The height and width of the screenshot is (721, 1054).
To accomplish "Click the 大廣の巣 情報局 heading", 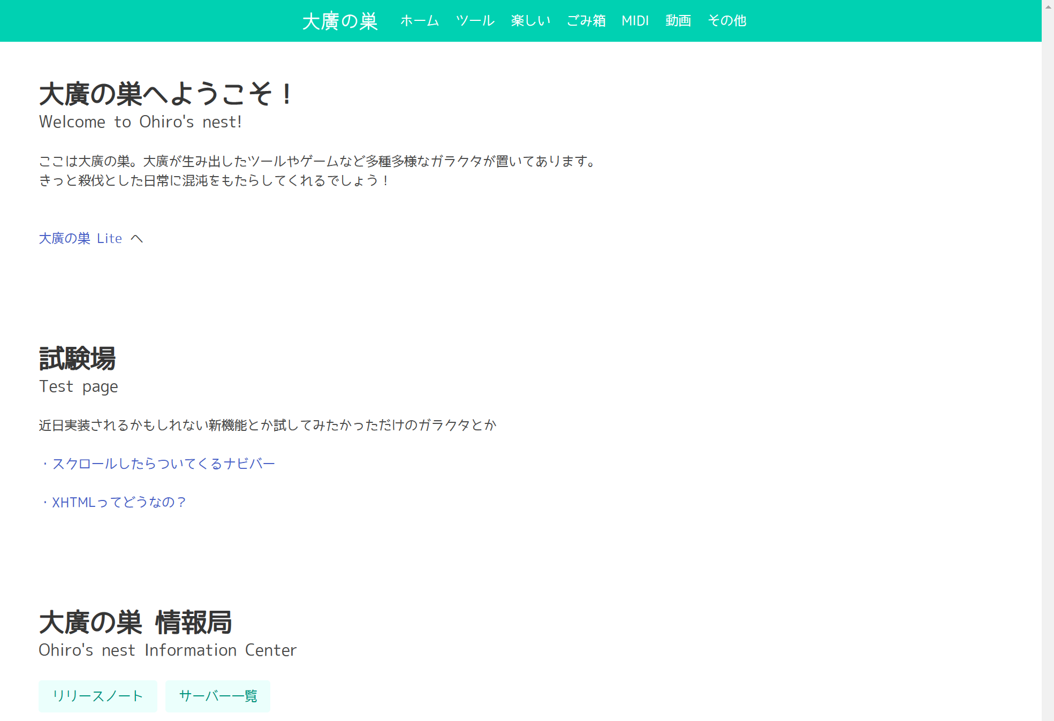I will 135,623.
